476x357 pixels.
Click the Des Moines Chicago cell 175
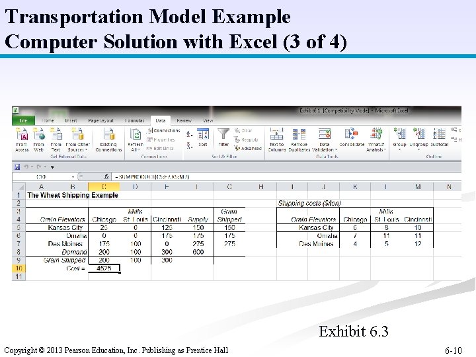(104, 244)
